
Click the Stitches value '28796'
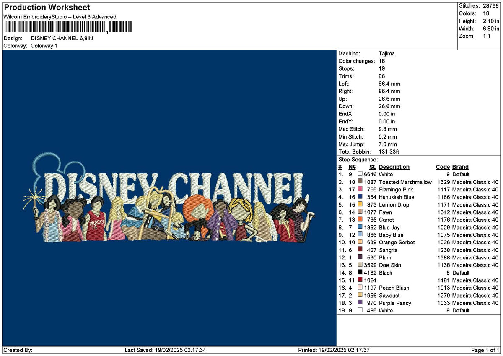pos(491,6)
